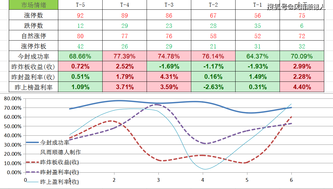The image size is (333, 189).
Task: Select the 涨停炸板 row label cell
Action: (34, 46)
